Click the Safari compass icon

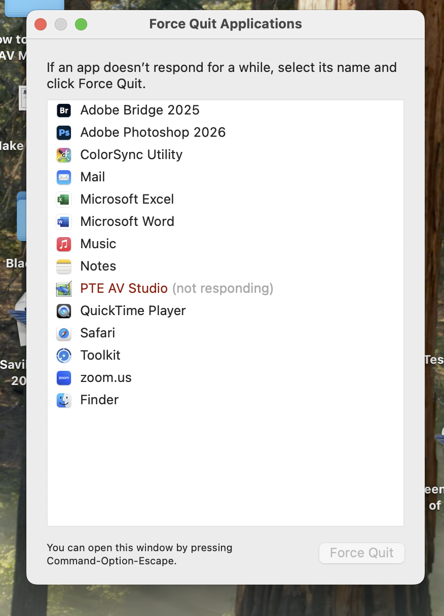coord(64,333)
